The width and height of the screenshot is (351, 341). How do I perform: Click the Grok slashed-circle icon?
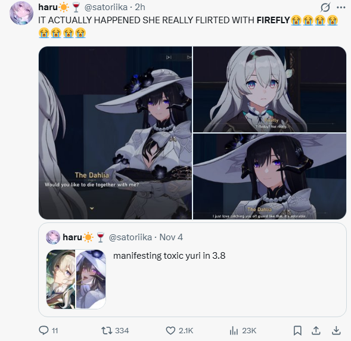click(x=325, y=7)
